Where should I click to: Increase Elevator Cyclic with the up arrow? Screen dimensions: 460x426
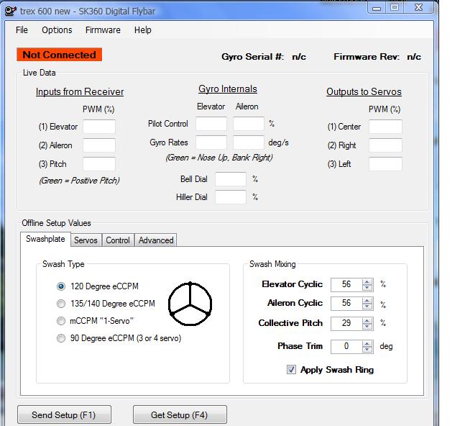[367, 282]
